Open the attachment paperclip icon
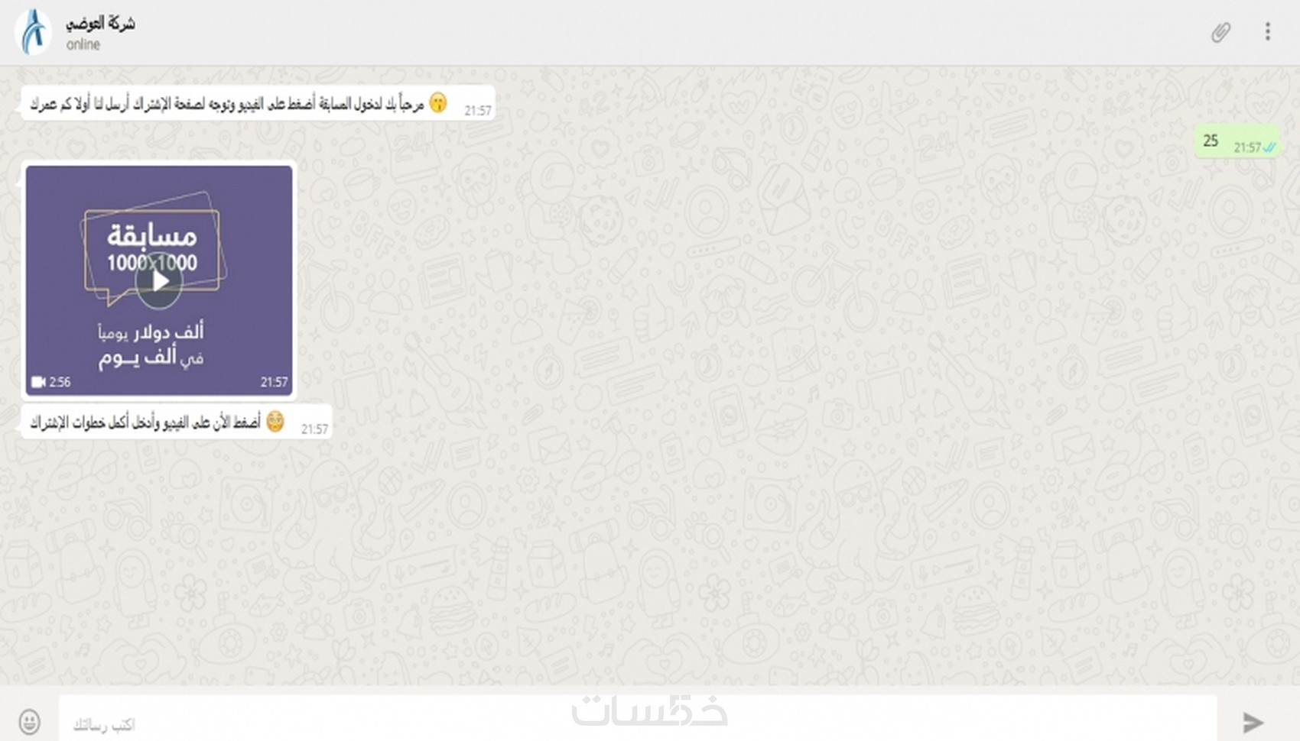The image size is (1300, 741). [1220, 32]
